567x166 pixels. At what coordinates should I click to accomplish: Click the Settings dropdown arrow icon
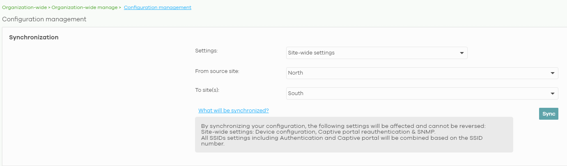pos(462,53)
